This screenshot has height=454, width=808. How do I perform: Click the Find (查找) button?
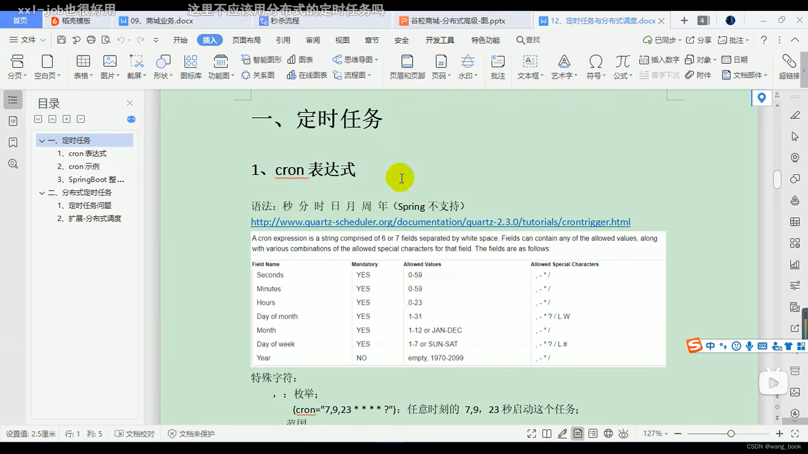click(x=528, y=40)
